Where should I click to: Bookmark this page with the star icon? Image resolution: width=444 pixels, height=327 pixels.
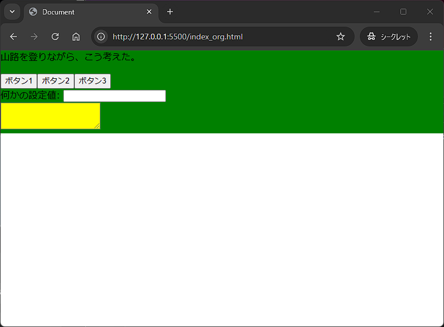click(x=340, y=37)
